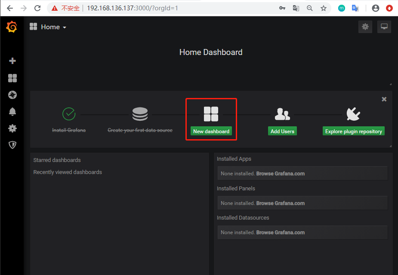Image resolution: width=398 pixels, height=275 pixels.
Task: Click the saved password key icon
Action: coord(282,8)
